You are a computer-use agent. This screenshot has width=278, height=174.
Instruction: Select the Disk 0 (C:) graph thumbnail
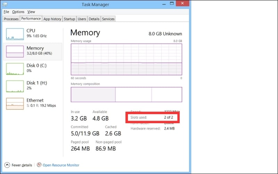pyautogui.click(x=15, y=69)
